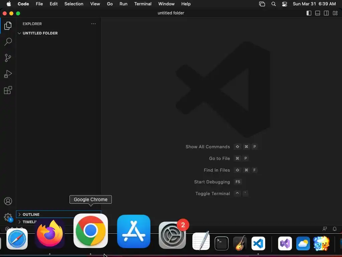Open the Edit menu

[53, 4]
